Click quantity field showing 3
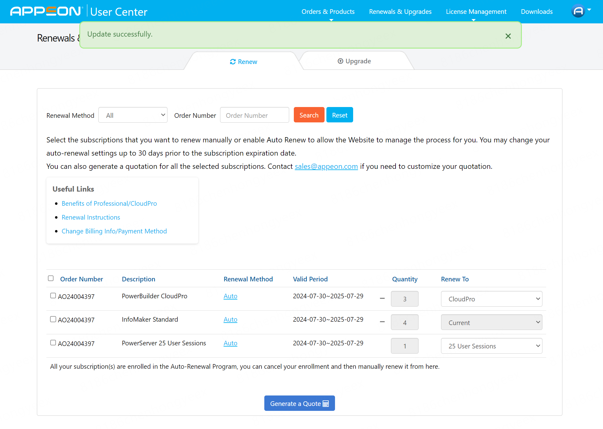Image resolution: width=603 pixels, height=429 pixels. coord(404,299)
